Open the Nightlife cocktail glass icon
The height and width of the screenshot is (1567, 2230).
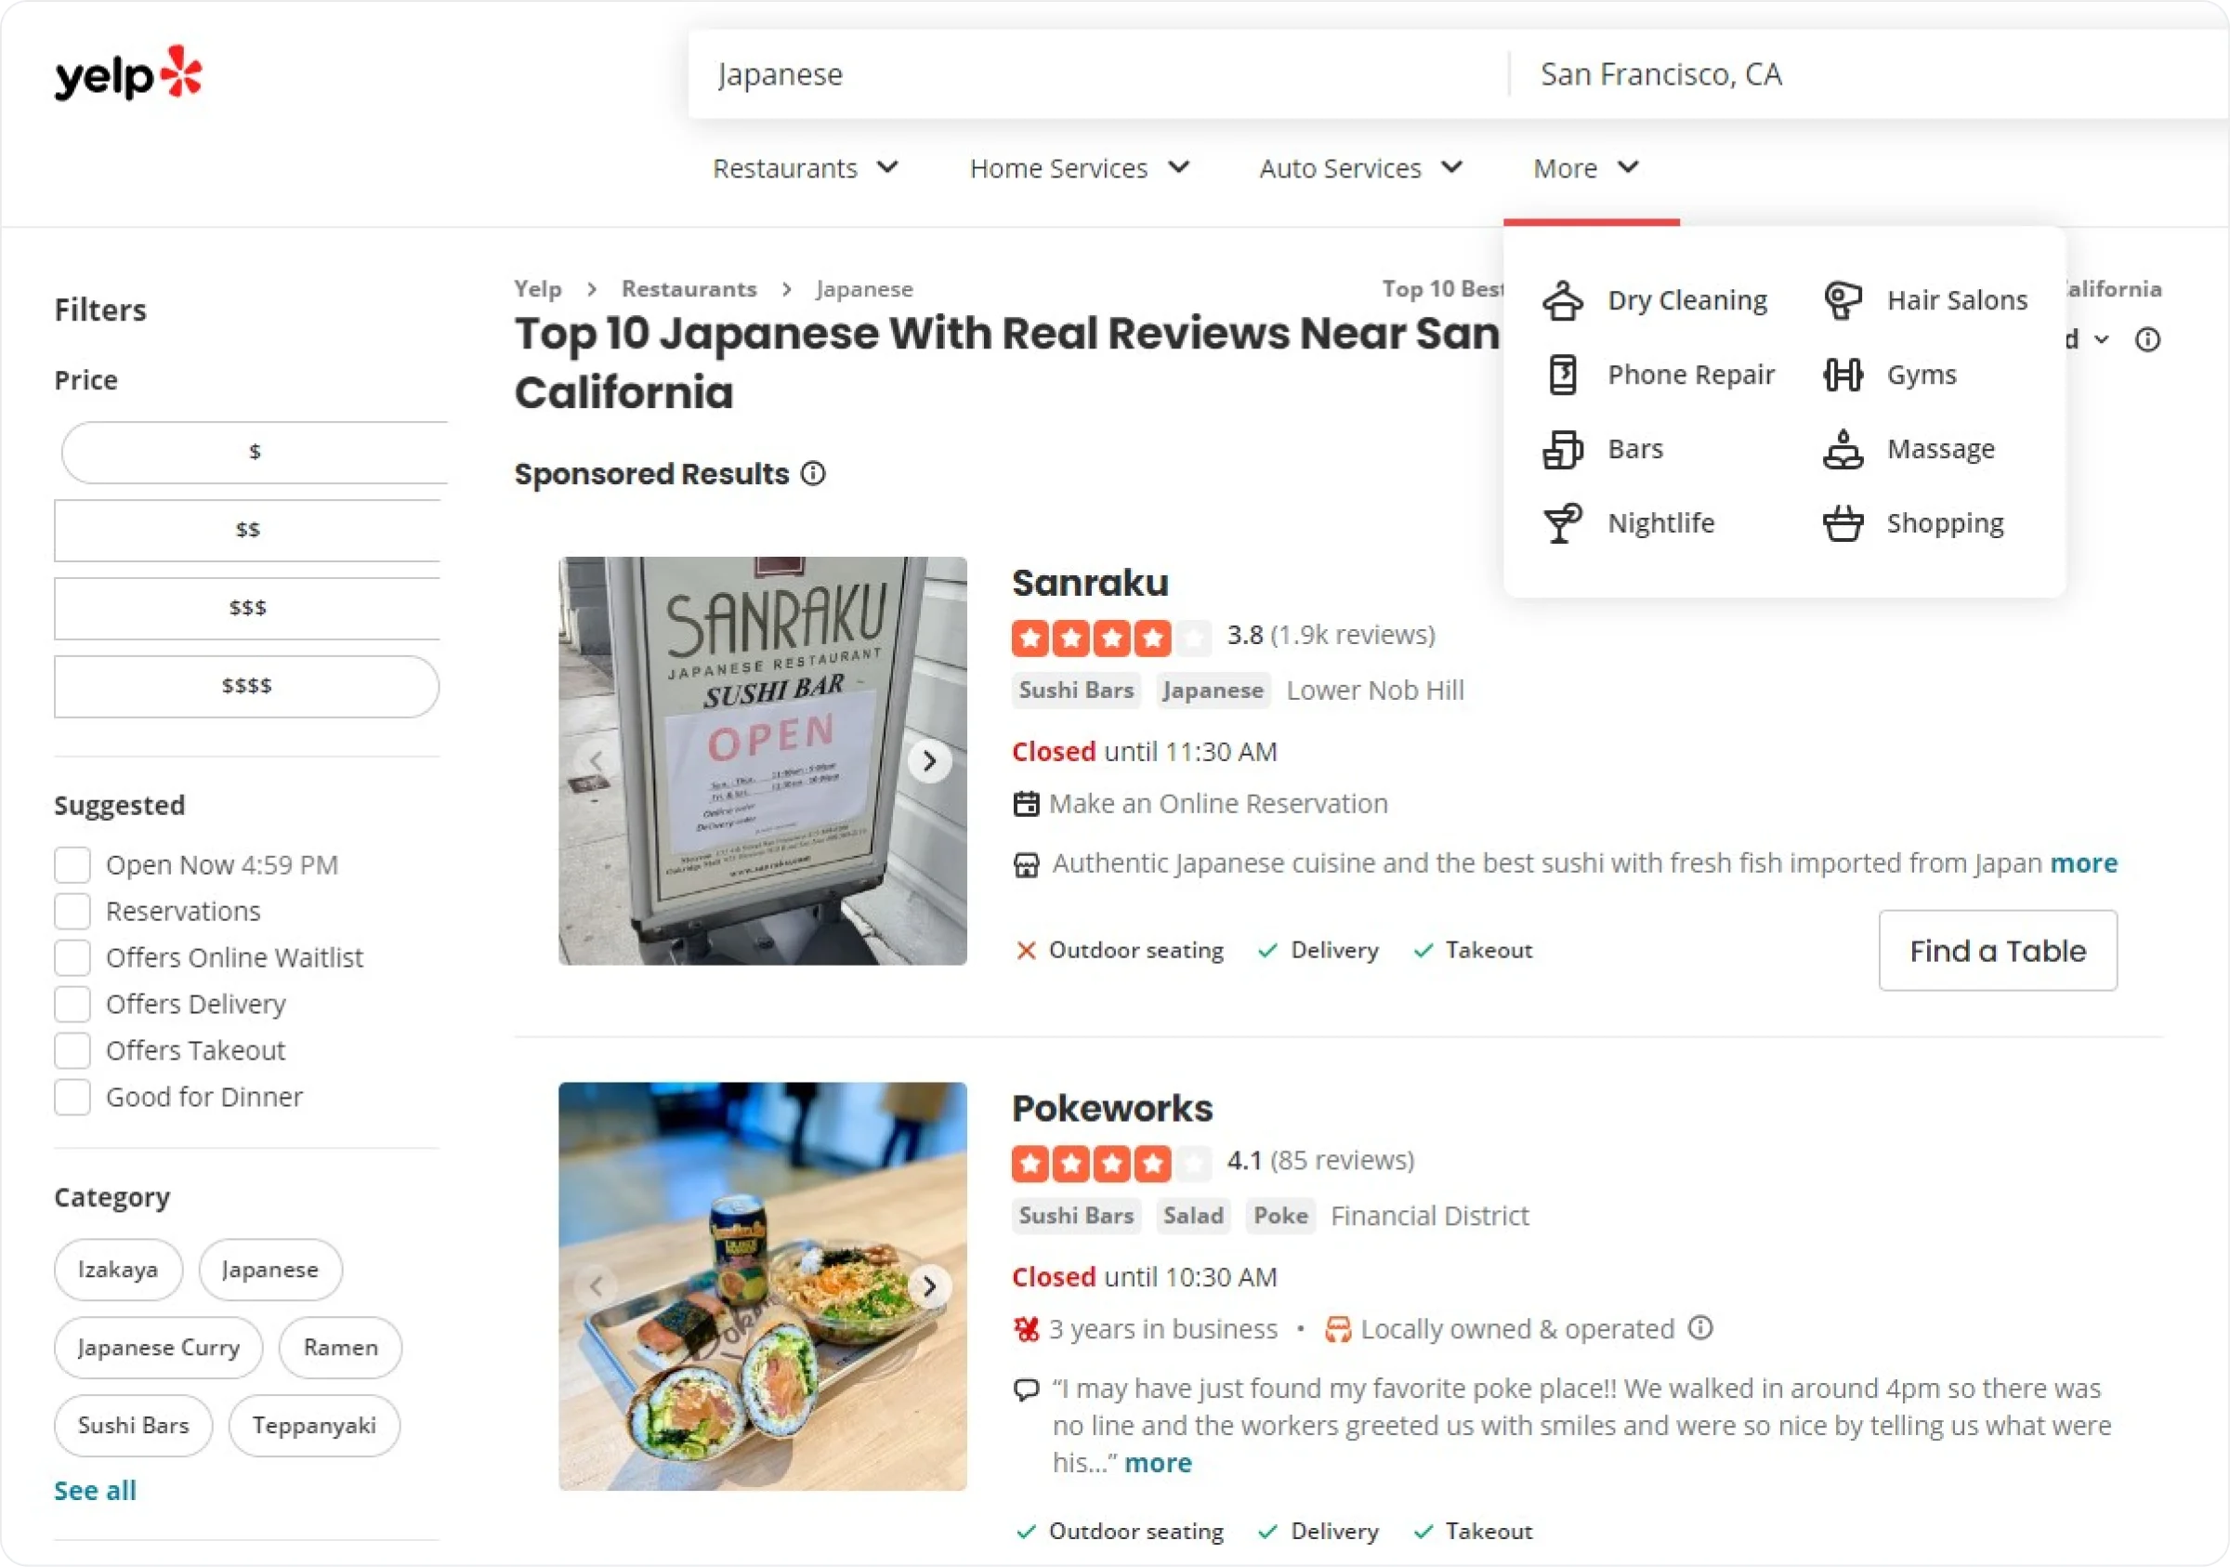coord(1563,523)
